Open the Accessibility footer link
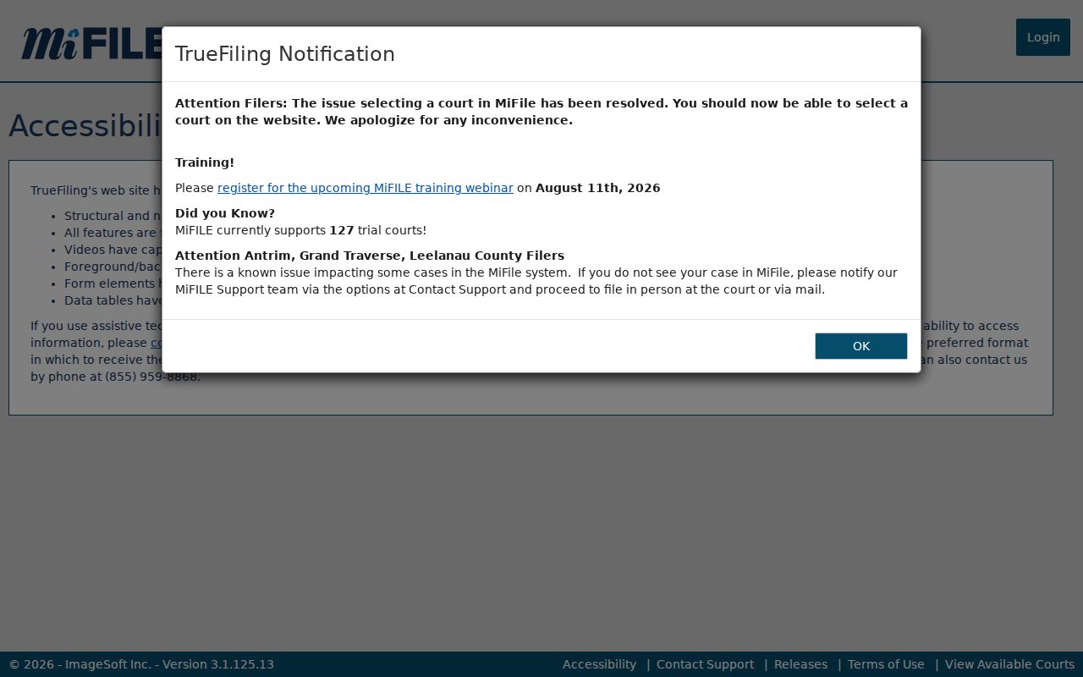1083x677 pixels. click(599, 664)
